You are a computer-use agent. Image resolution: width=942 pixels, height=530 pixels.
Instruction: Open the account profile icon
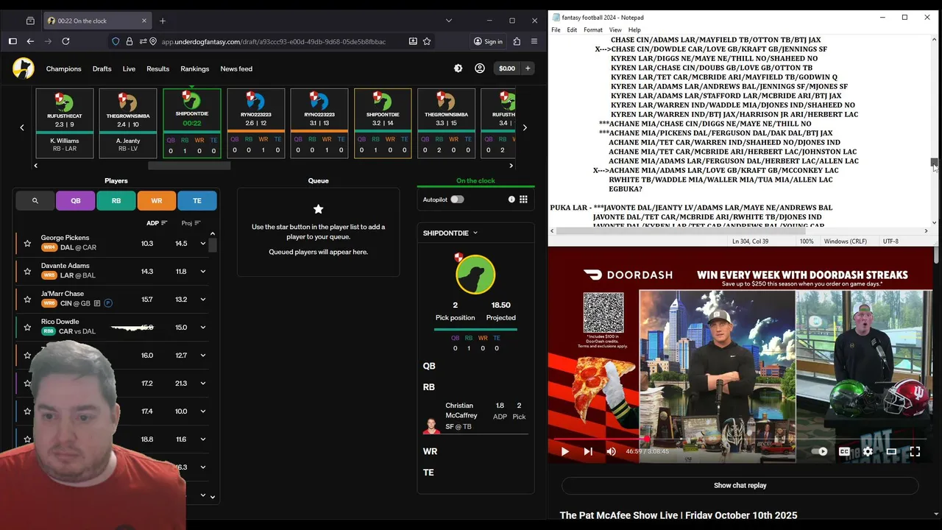(480, 68)
